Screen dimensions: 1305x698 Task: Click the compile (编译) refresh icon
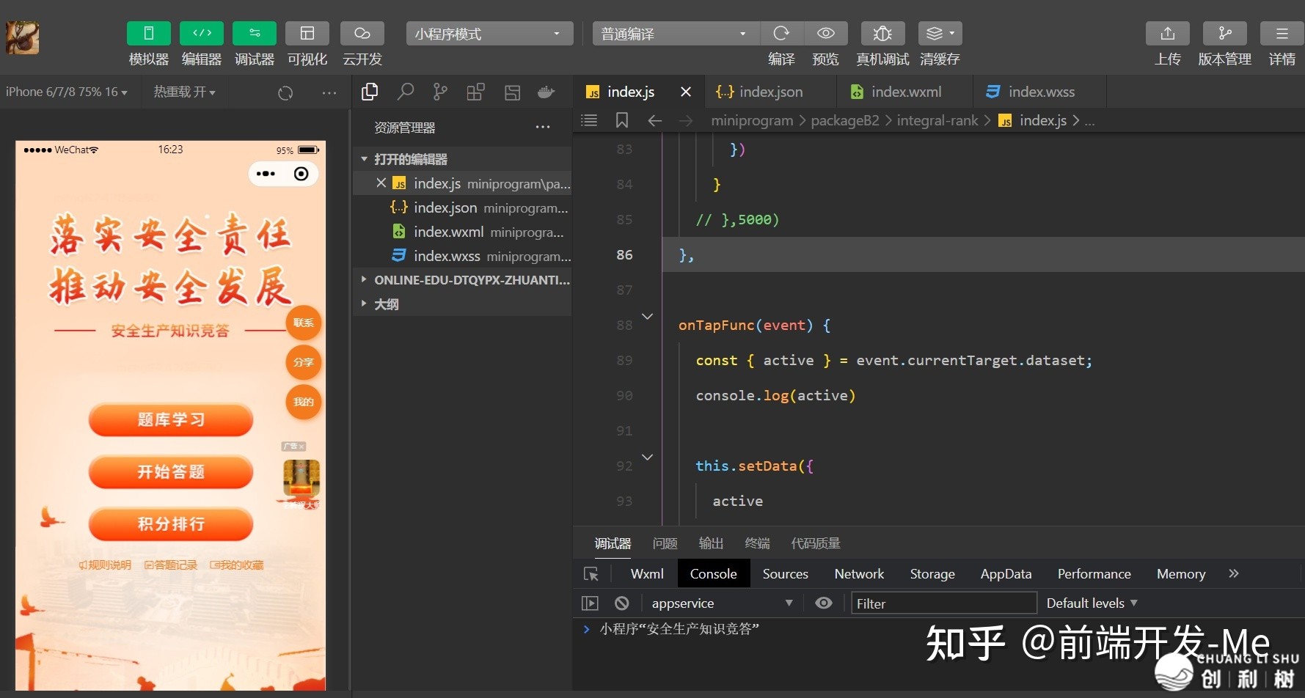[781, 34]
